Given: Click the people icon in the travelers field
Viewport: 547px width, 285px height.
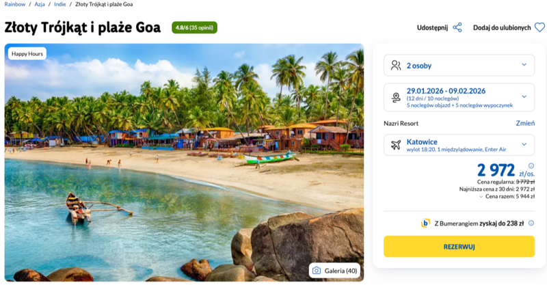Looking at the screenshot, I should click(x=395, y=66).
